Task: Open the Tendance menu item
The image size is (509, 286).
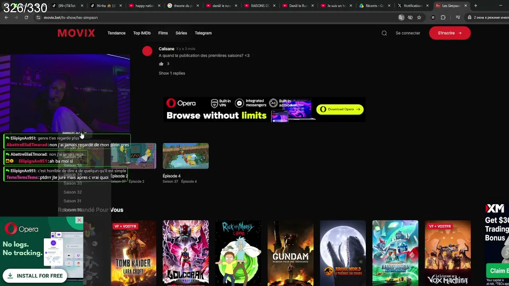Action: 117,33
